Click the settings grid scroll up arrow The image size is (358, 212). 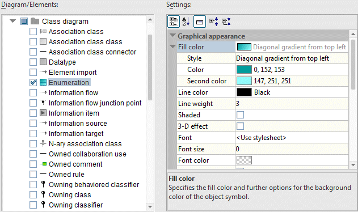(x=353, y=34)
